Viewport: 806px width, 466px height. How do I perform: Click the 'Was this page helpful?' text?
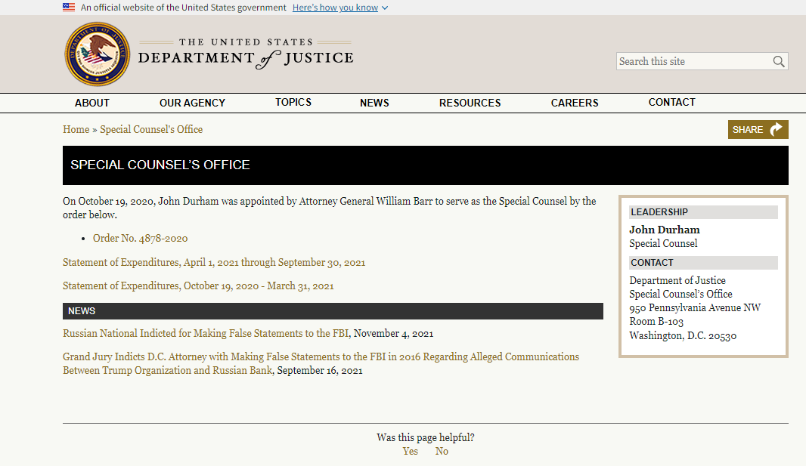[x=426, y=437]
